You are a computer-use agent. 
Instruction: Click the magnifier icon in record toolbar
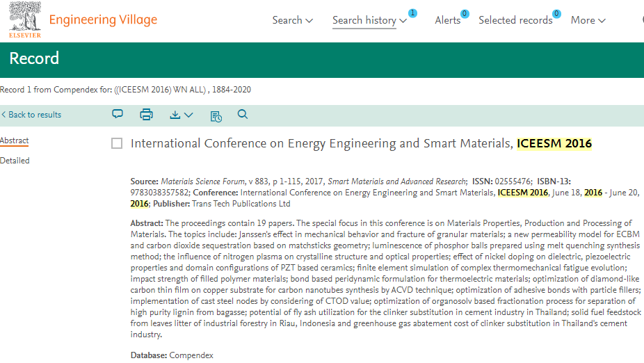tap(243, 114)
